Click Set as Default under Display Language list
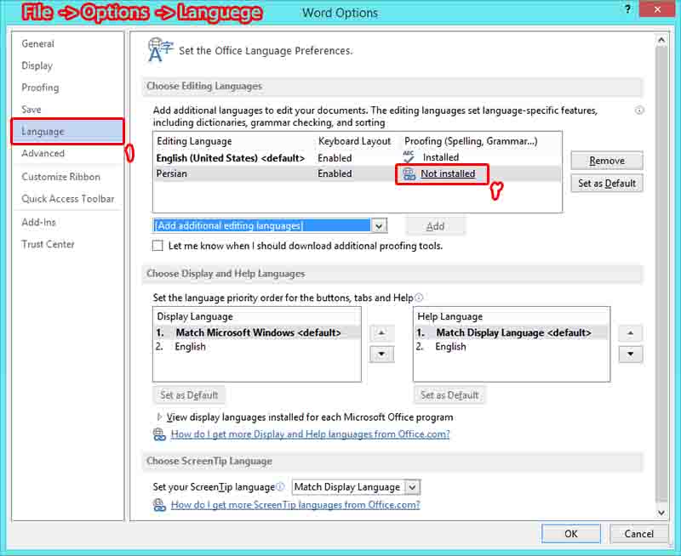The height and width of the screenshot is (556, 681). 189,395
